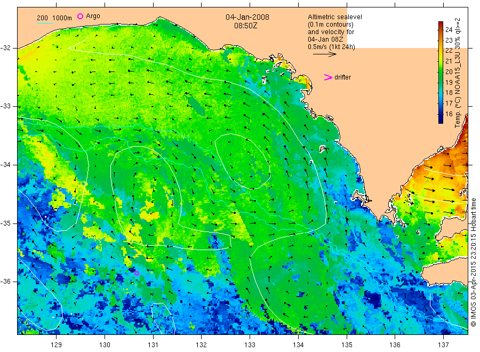Click the temperature colorbar at 24 degrees
Viewport: 480px width, 352px height.
point(441,30)
